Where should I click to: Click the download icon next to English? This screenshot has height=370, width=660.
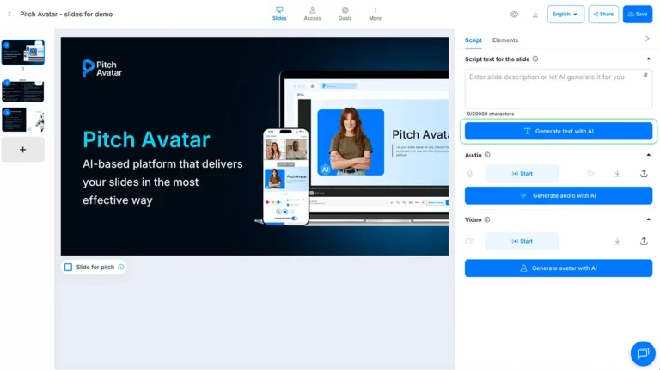[x=535, y=15]
